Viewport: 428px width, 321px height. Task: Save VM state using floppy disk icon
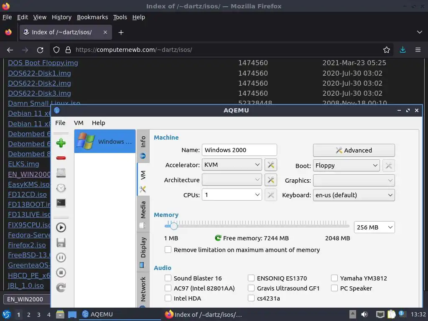(61, 243)
